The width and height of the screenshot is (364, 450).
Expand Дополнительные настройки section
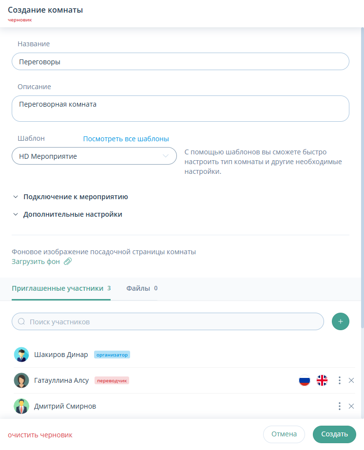(72, 214)
